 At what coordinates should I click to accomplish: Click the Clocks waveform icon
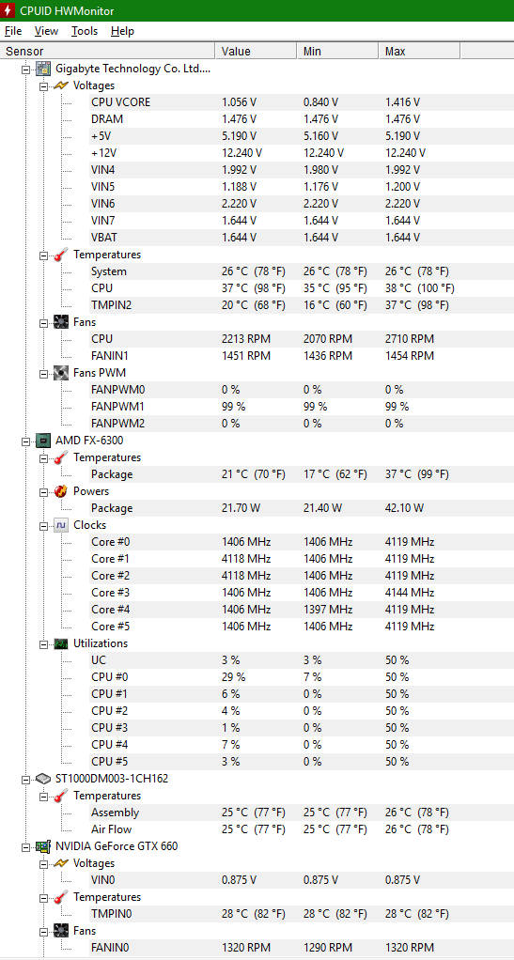pyautogui.click(x=61, y=525)
